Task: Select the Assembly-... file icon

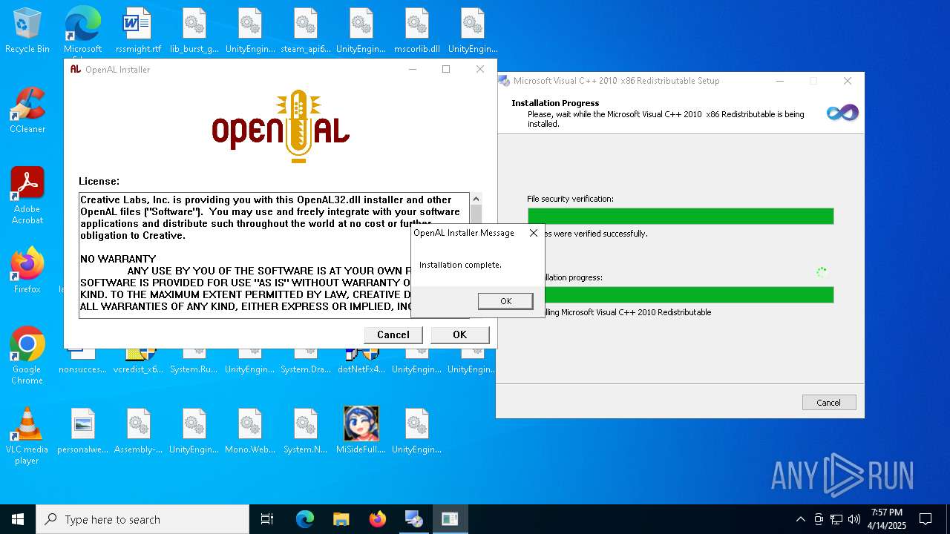Action: (138, 431)
